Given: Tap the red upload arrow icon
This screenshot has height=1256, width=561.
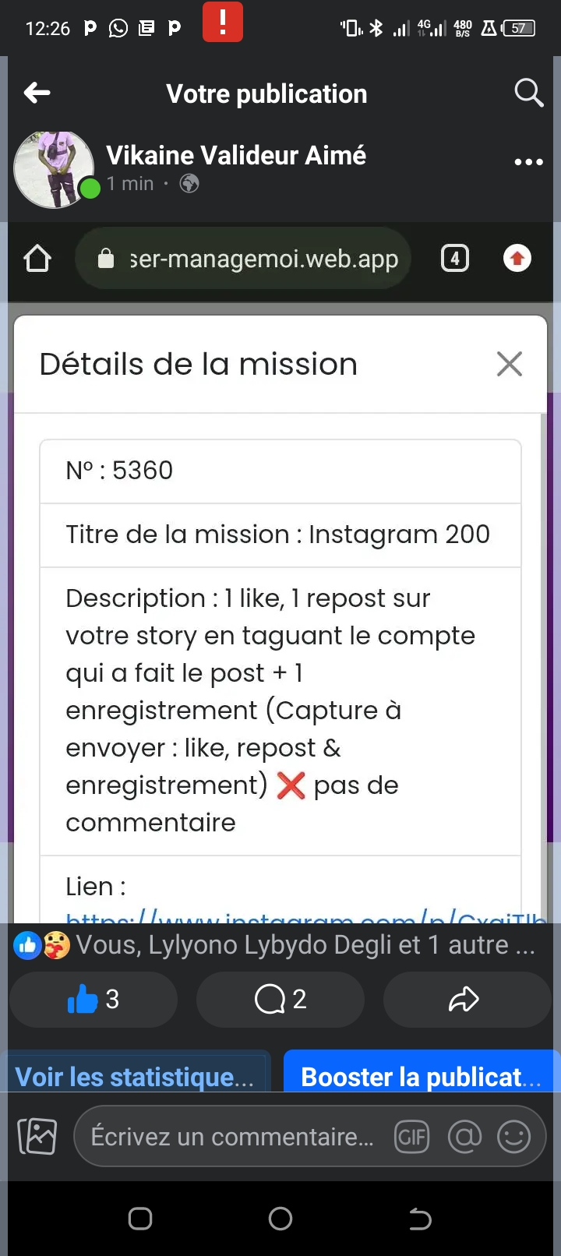Looking at the screenshot, I should (x=517, y=259).
